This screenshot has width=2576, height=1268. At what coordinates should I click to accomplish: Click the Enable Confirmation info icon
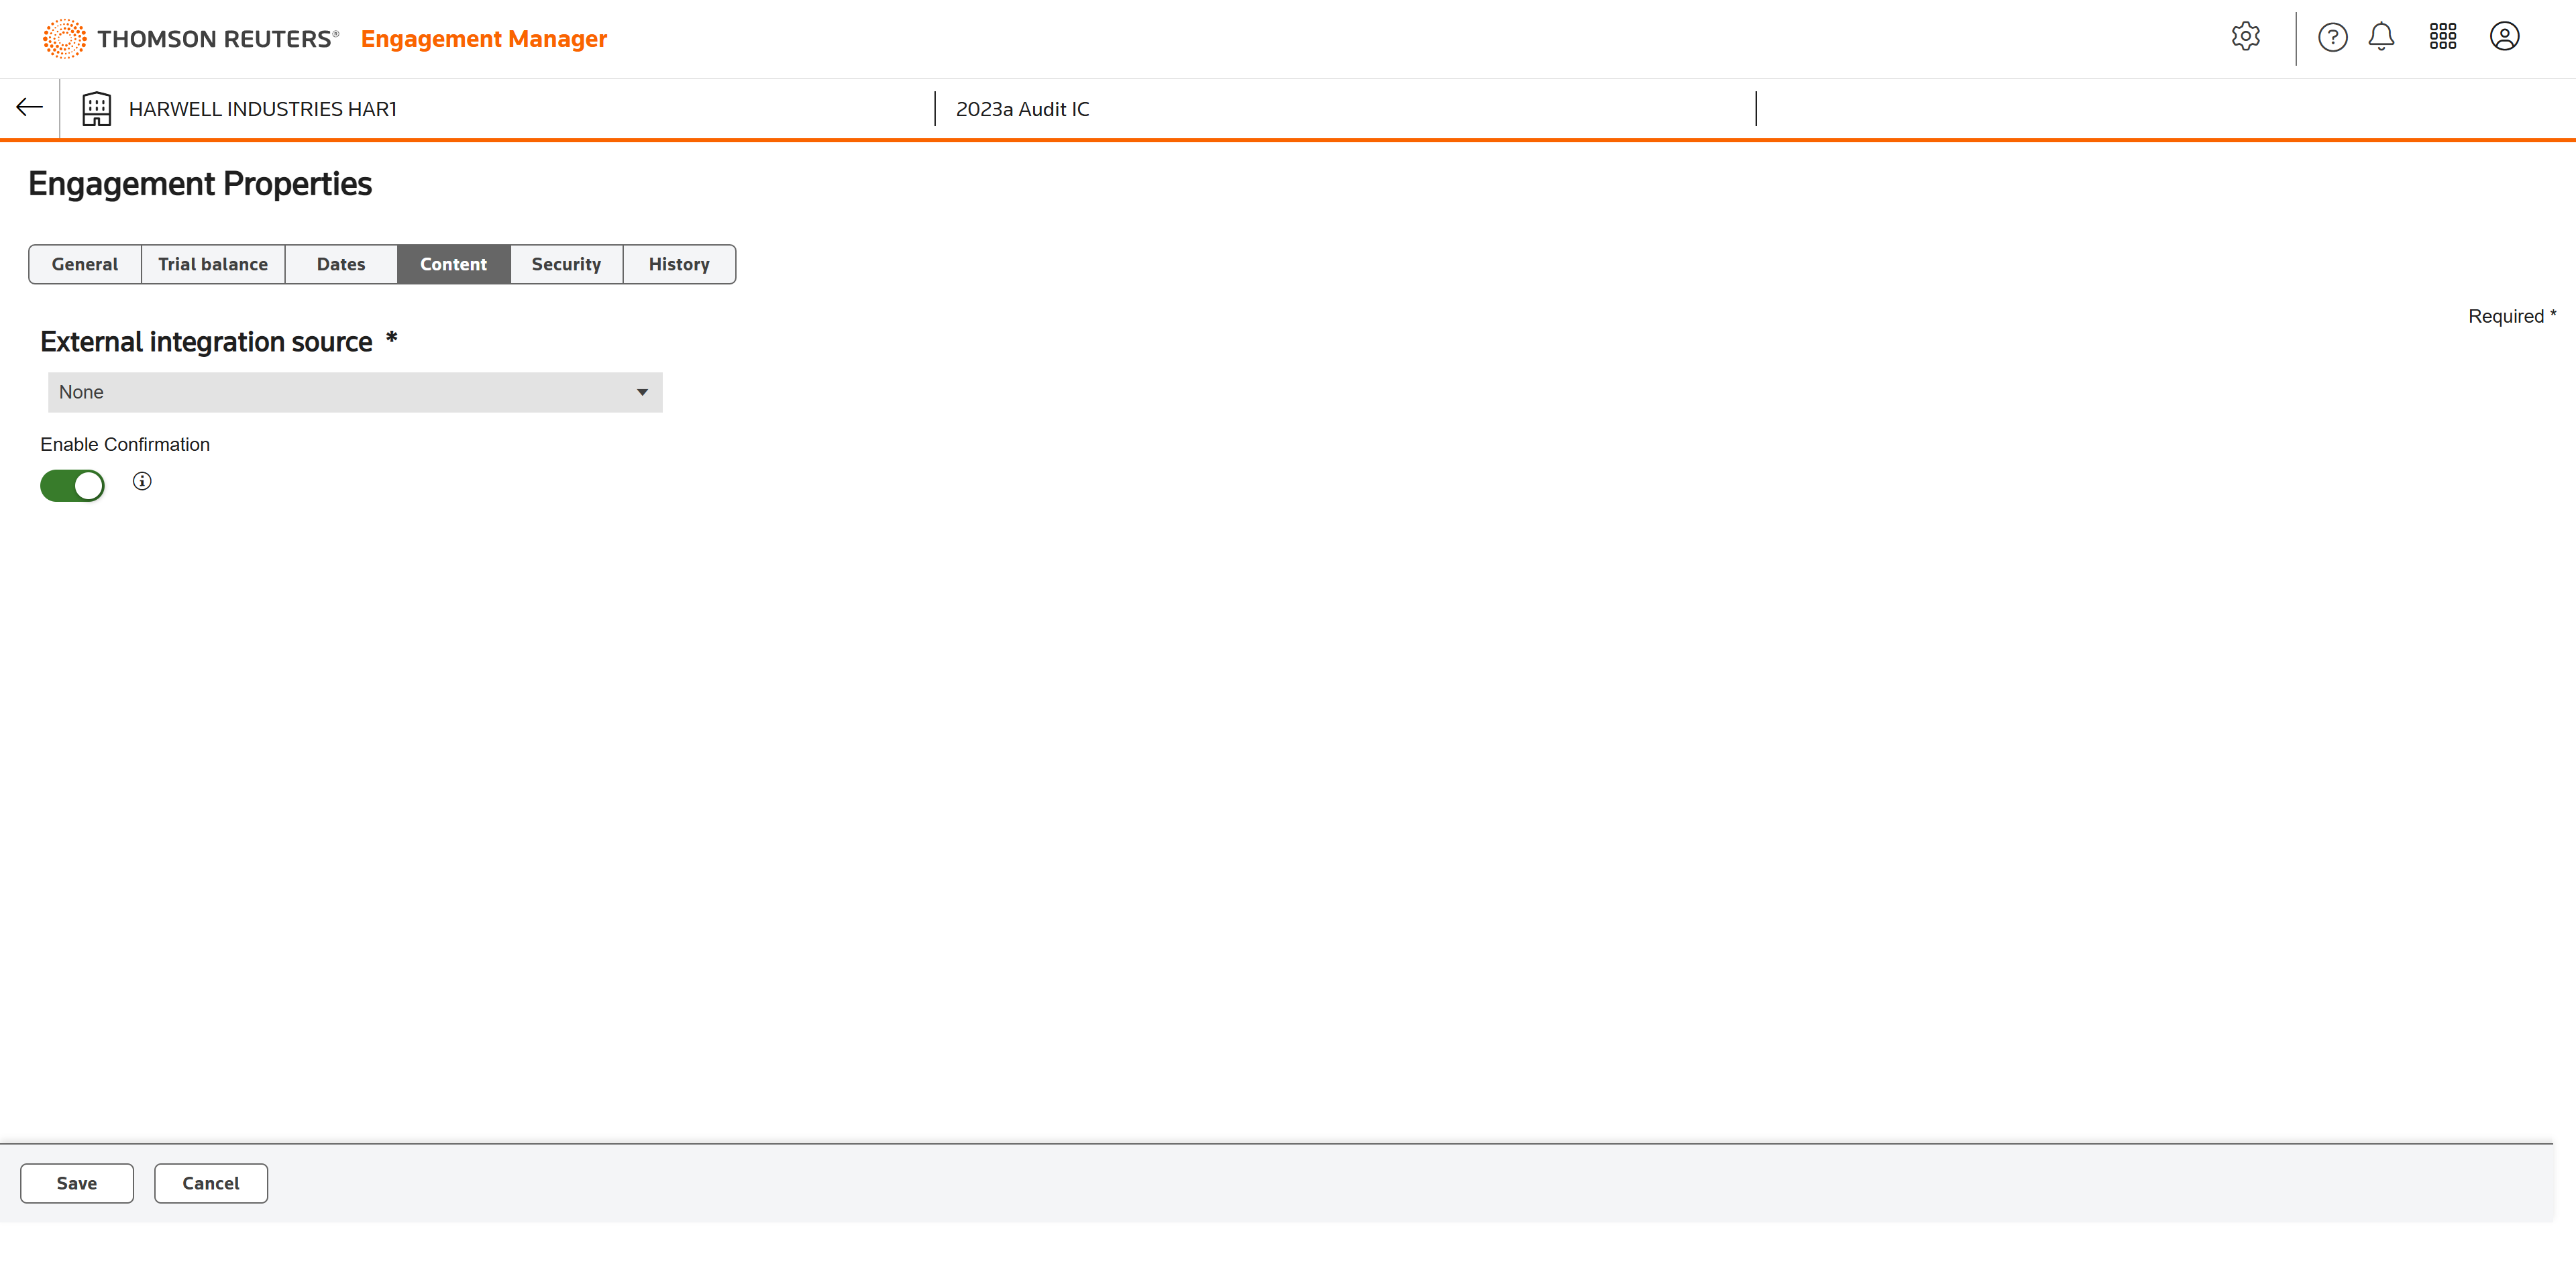142,482
